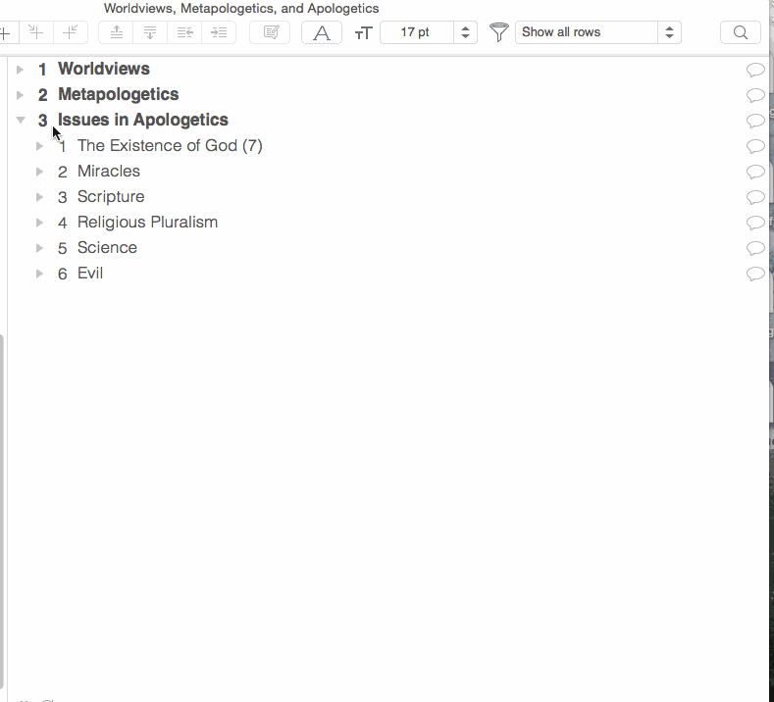The height and width of the screenshot is (702, 774).
Task: Expand the Religious Pluralism row
Action: [40, 223]
